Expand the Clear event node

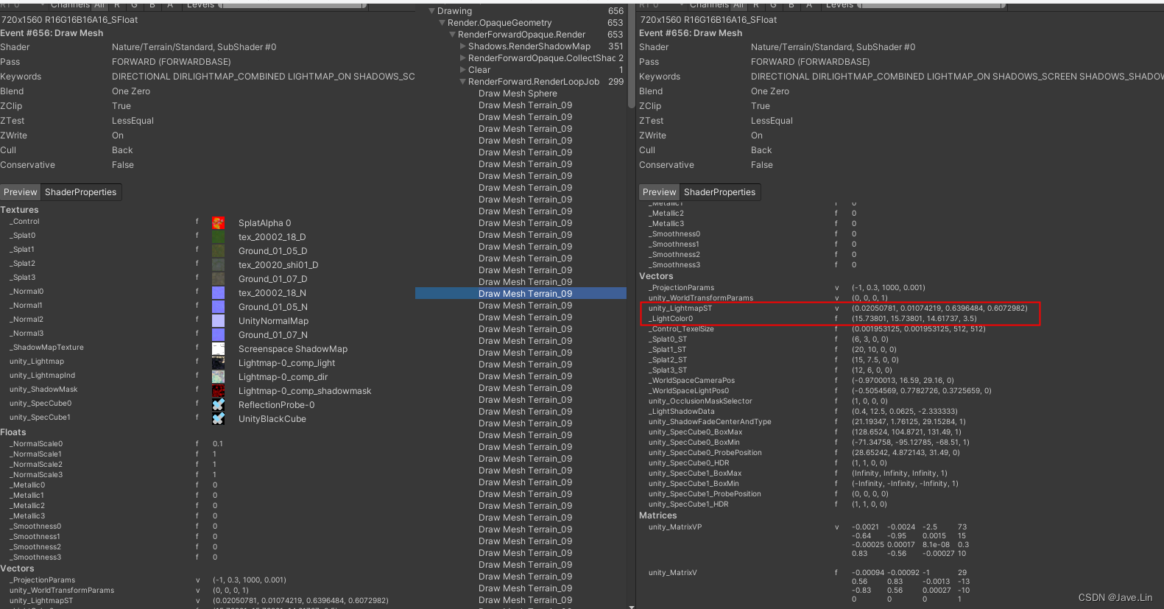463,70
